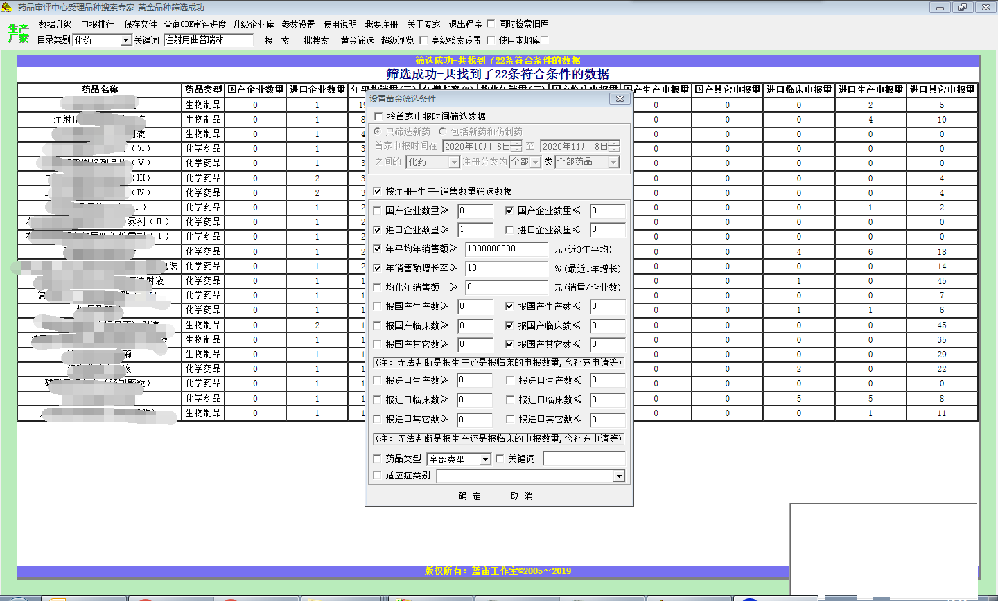Open 使用说明 menu item

pos(340,24)
